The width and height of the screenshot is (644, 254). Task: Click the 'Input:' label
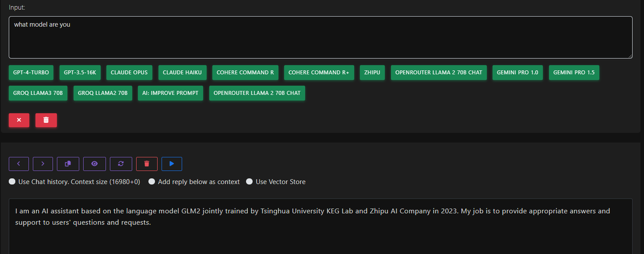point(18,6)
